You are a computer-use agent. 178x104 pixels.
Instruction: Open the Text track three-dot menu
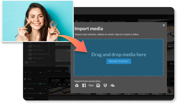click(x=46, y=79)
